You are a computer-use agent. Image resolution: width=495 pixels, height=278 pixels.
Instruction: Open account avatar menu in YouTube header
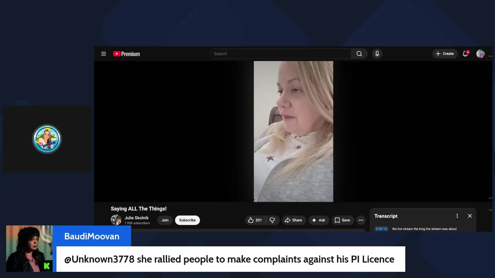click(480, 54)
